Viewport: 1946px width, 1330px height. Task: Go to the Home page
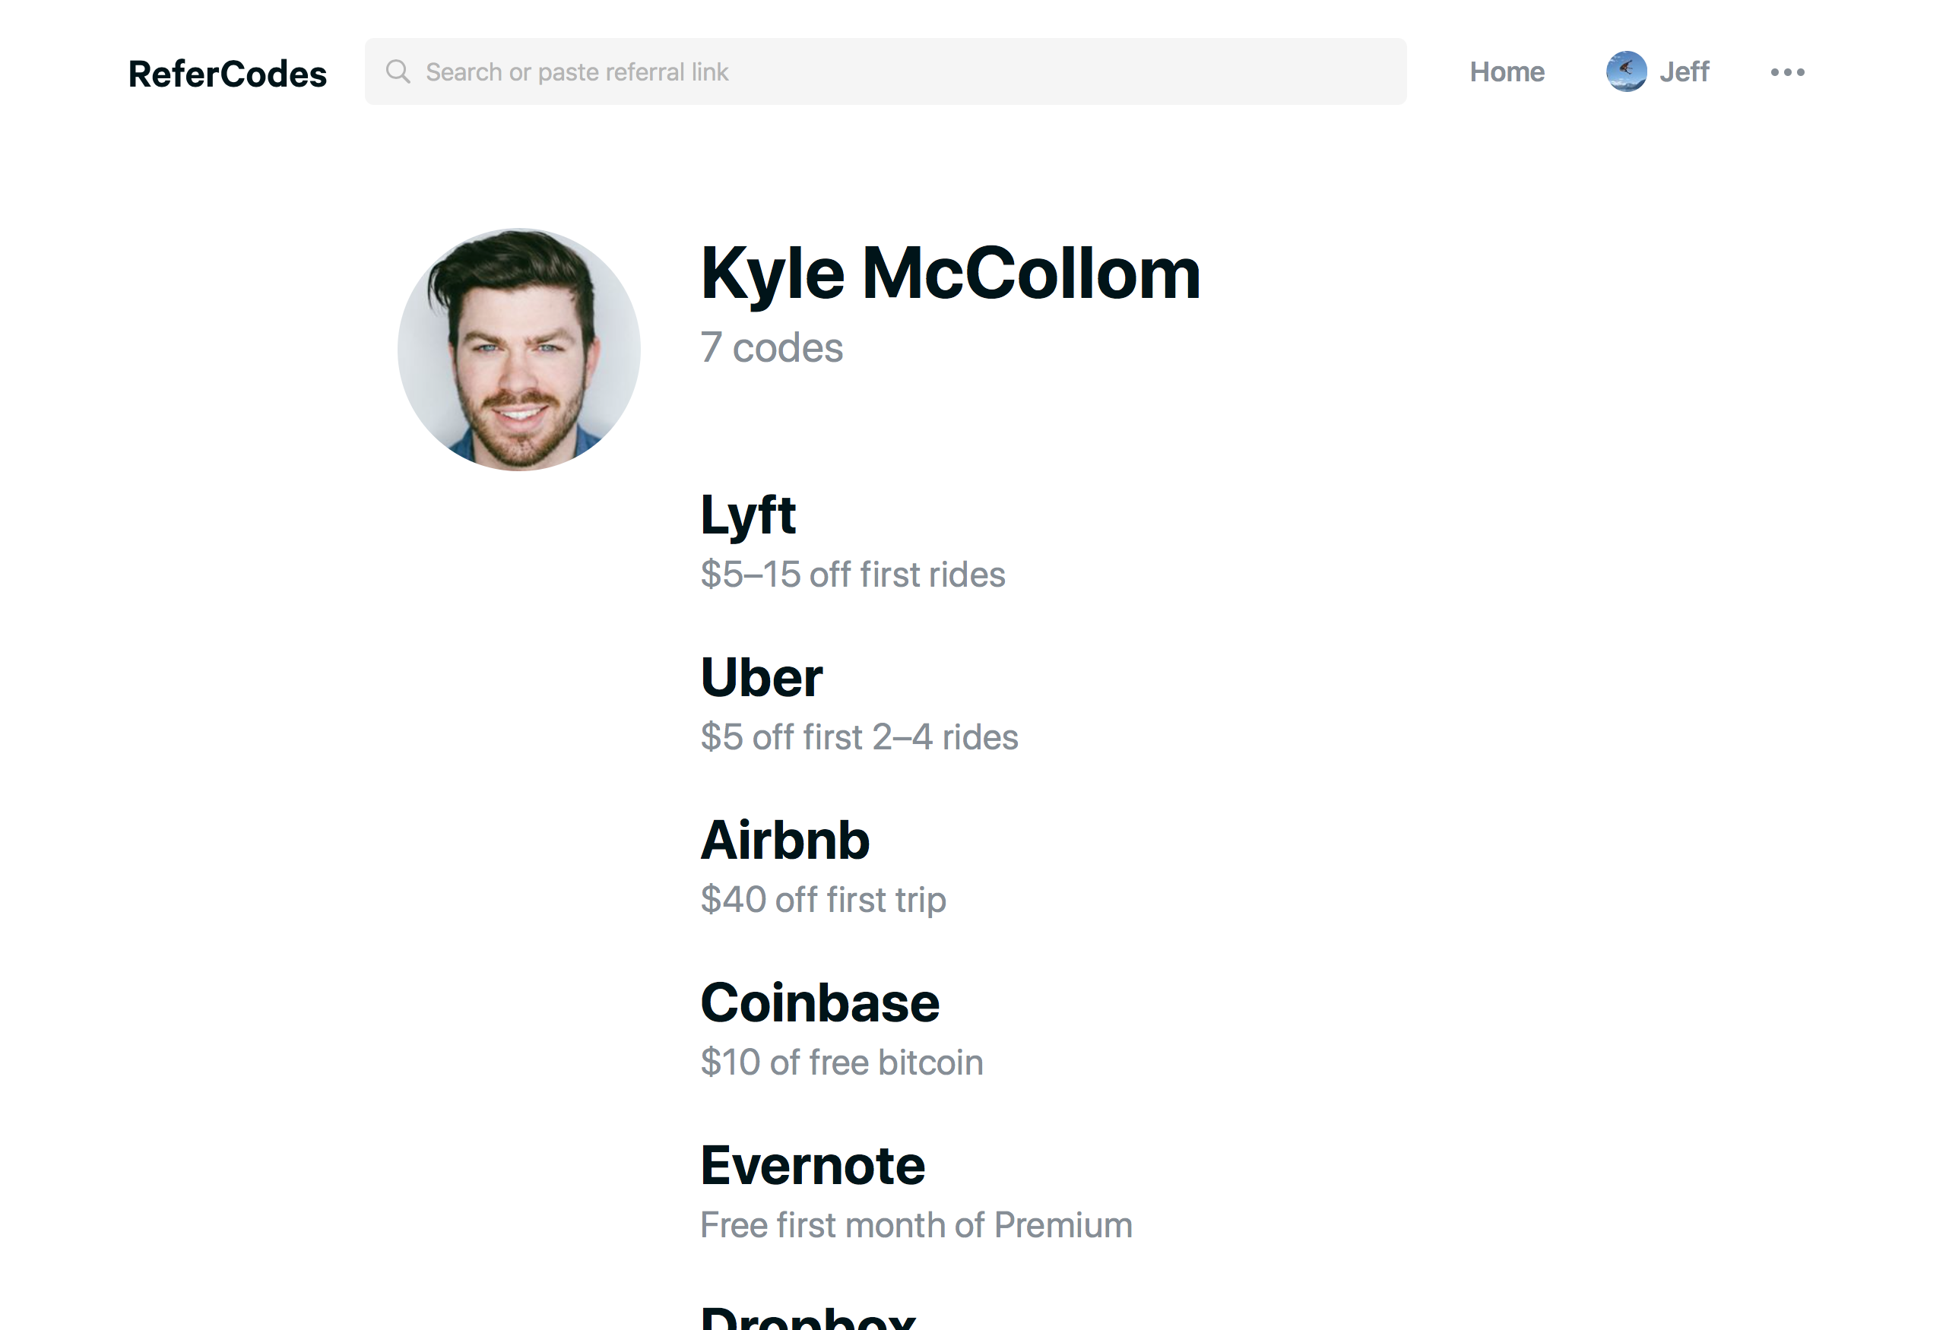(1507, 72)
